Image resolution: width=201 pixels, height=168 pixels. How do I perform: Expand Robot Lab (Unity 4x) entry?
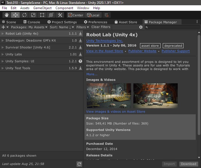point(2,33)
